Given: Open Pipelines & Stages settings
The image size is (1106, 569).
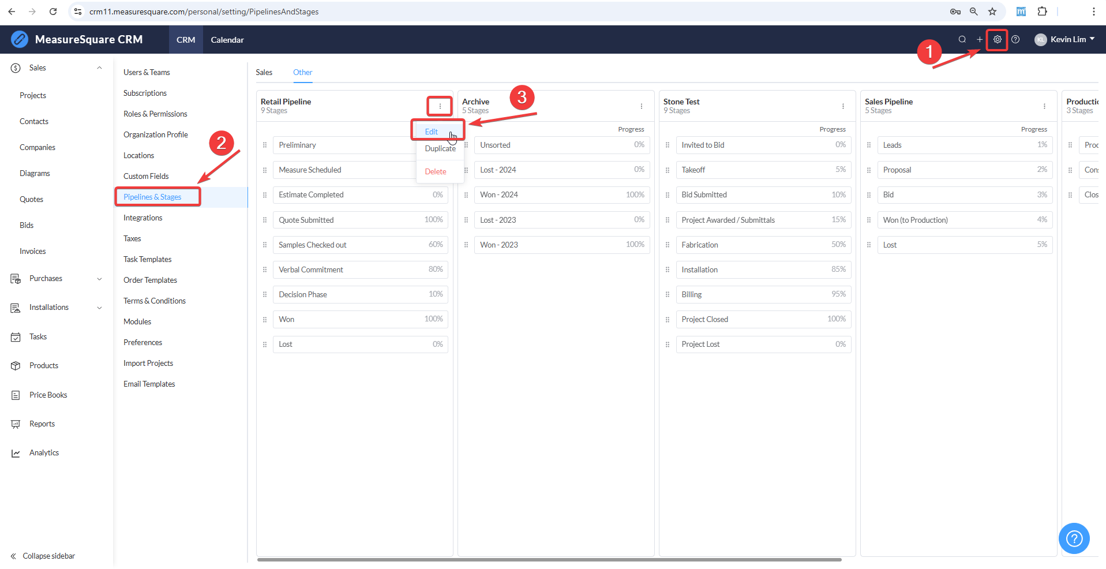Looking at the screenshot, I should pyautogui.click(x=152, y=197).
